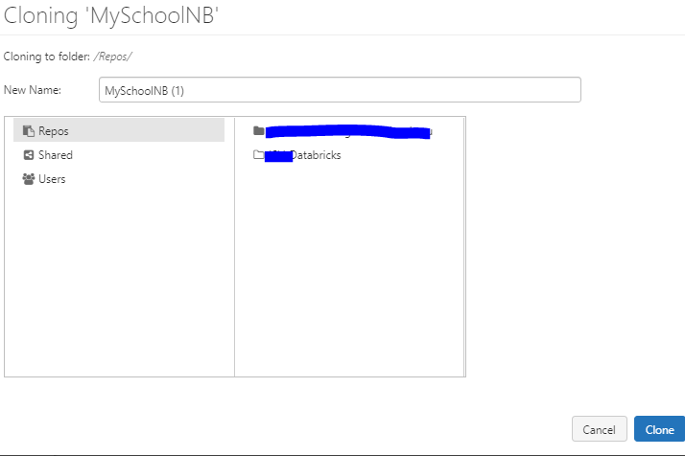Viewport: 685px width, 456px height.
Task: Click the dark filled folder icon
Action: (257, 131)
